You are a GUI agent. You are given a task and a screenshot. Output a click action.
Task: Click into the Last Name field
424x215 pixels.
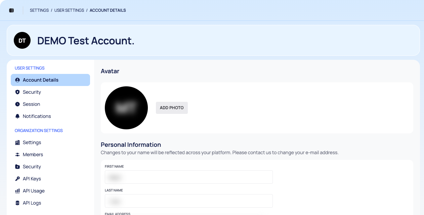point(189,201)
